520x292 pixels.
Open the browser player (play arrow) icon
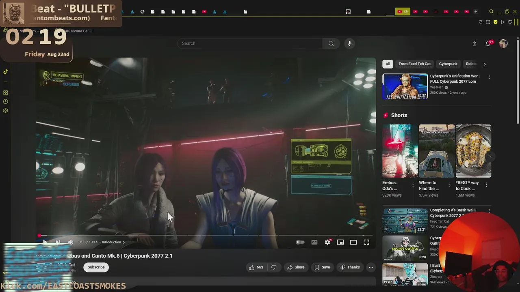[503, 22]
